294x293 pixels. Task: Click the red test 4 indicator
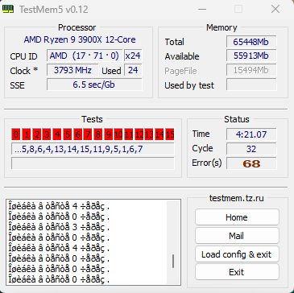57,134
